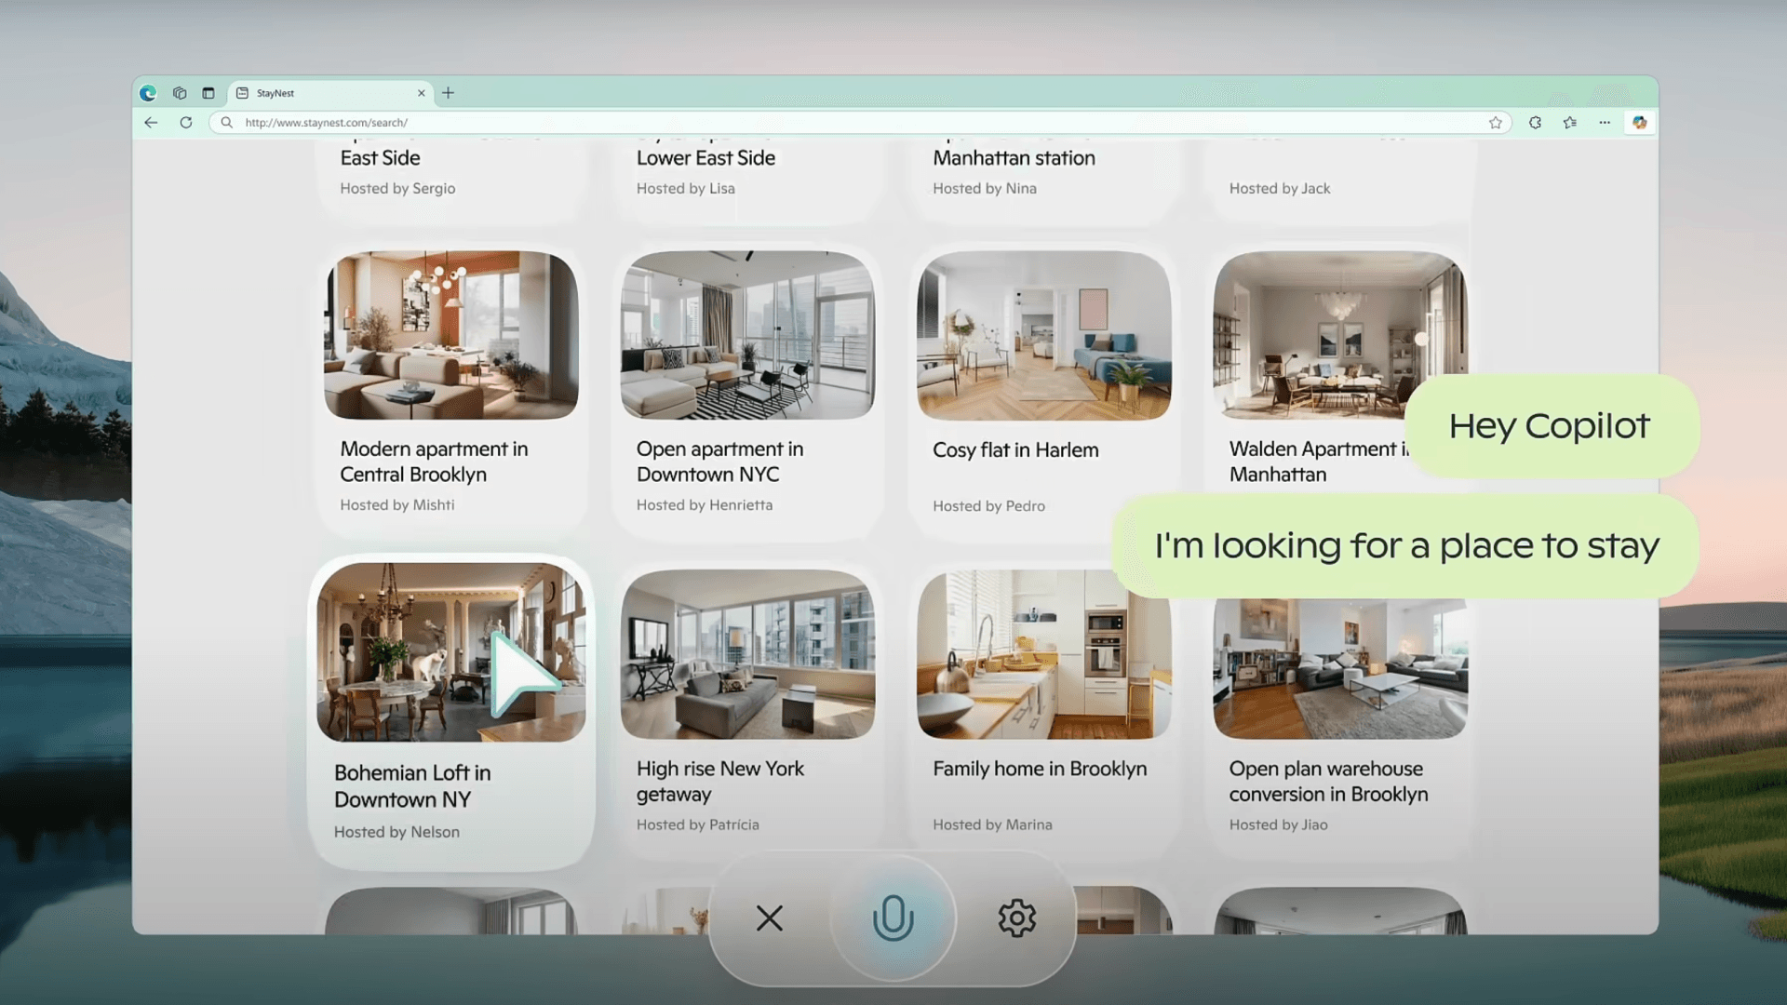Toggle the vertical tabs icon
Viewport: 1787px width, 1005px height.
[208, 93]
